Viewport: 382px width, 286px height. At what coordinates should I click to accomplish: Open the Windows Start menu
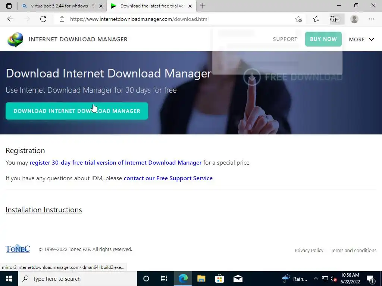coord(9,279)
